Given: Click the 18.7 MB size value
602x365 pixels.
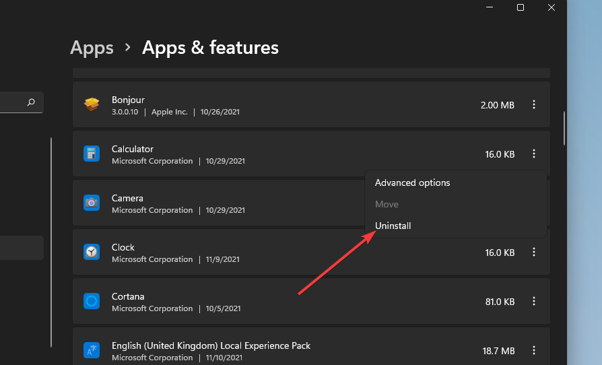Looking at the screenshot, I should [x=498, y=351].
